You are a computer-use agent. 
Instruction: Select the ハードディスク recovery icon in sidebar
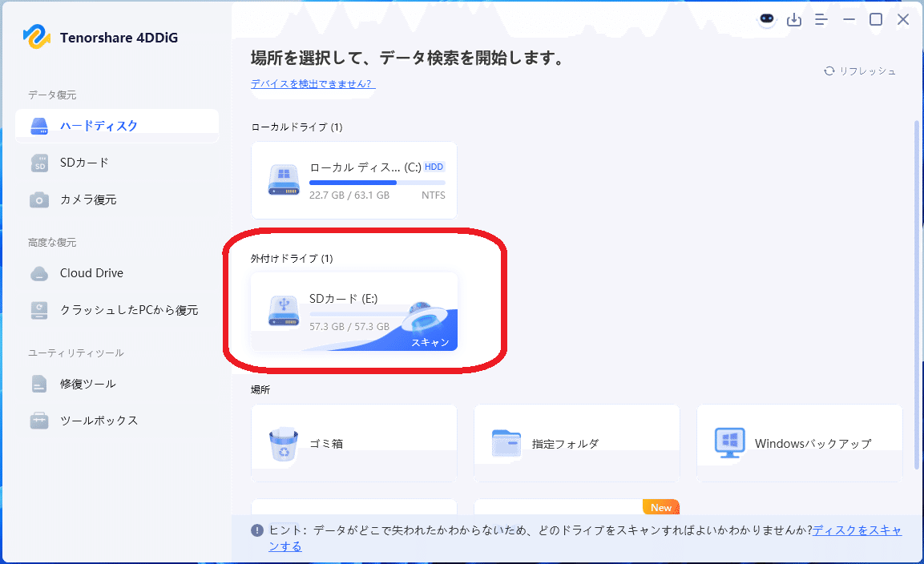38,125
